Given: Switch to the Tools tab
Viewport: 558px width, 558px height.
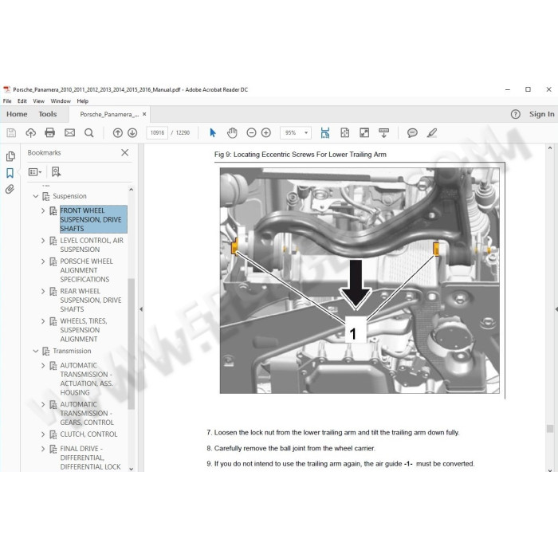Looking at the screenshot, I should click(x=48, y=114).
